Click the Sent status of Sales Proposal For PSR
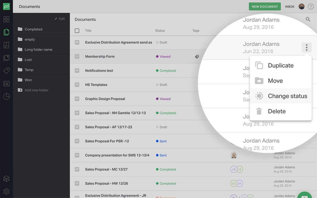 [x=161, y=141]
